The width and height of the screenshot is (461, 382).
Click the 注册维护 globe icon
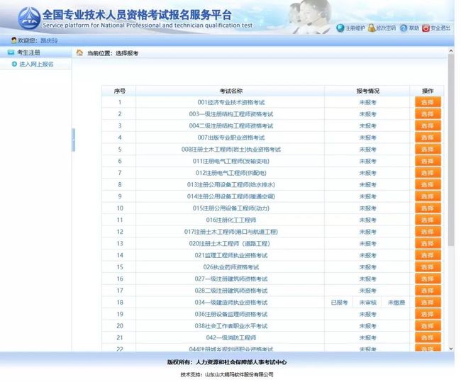tap(340, 28)
